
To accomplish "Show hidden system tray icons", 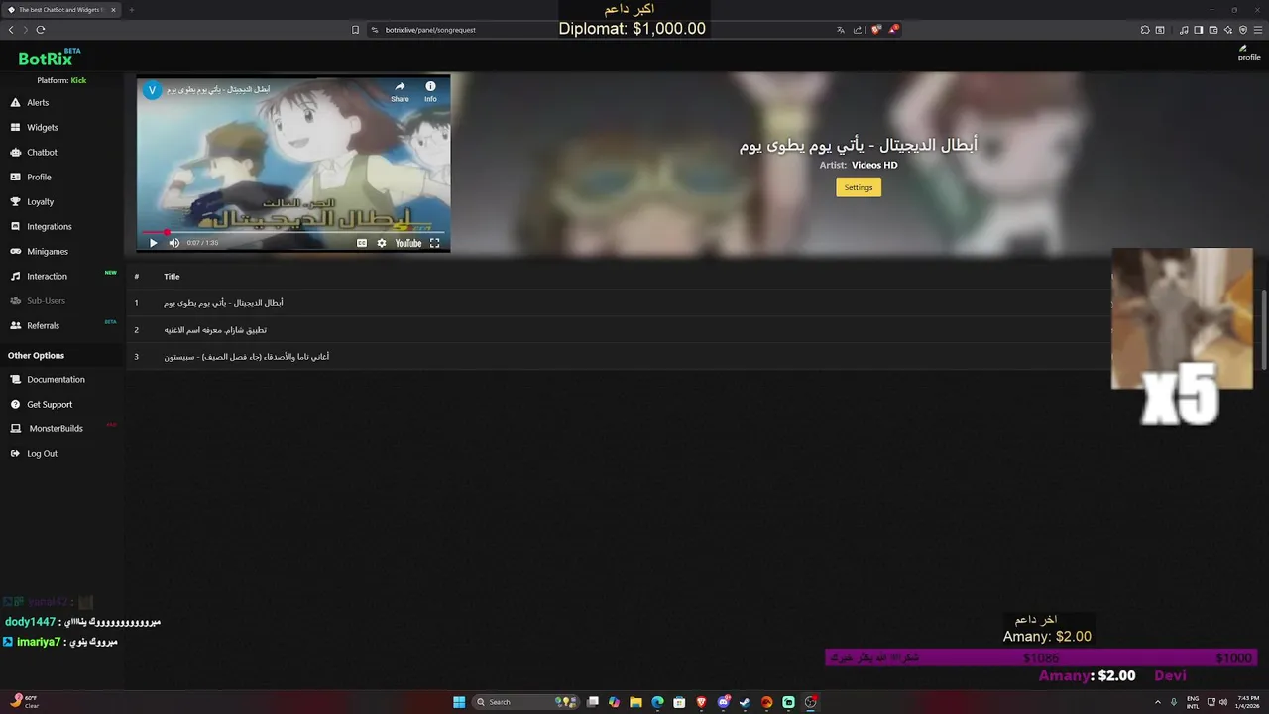I will [x=1157, y=702].
